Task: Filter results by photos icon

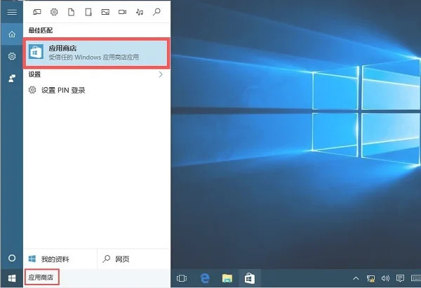Action: pyautogui.click(x=105, y=12)
